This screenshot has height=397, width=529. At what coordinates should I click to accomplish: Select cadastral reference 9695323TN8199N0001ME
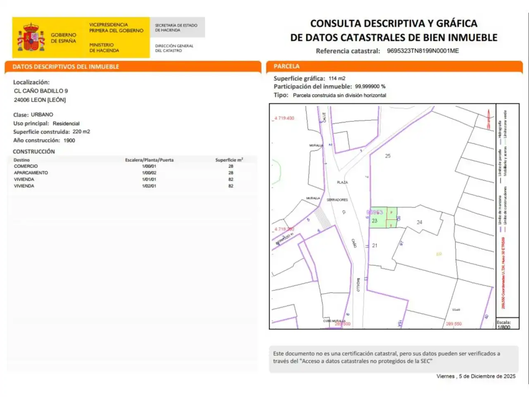pyautogui.click(x=423, y=51)
